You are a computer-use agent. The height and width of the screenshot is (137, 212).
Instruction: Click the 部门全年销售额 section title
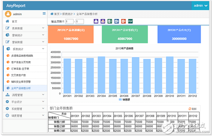coord(61,108)
